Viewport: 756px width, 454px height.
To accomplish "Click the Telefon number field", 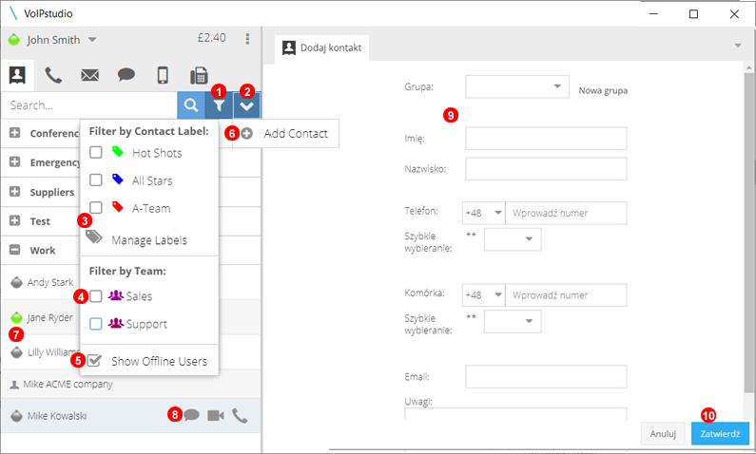I will pyautogui.click(x=566, y=213).
